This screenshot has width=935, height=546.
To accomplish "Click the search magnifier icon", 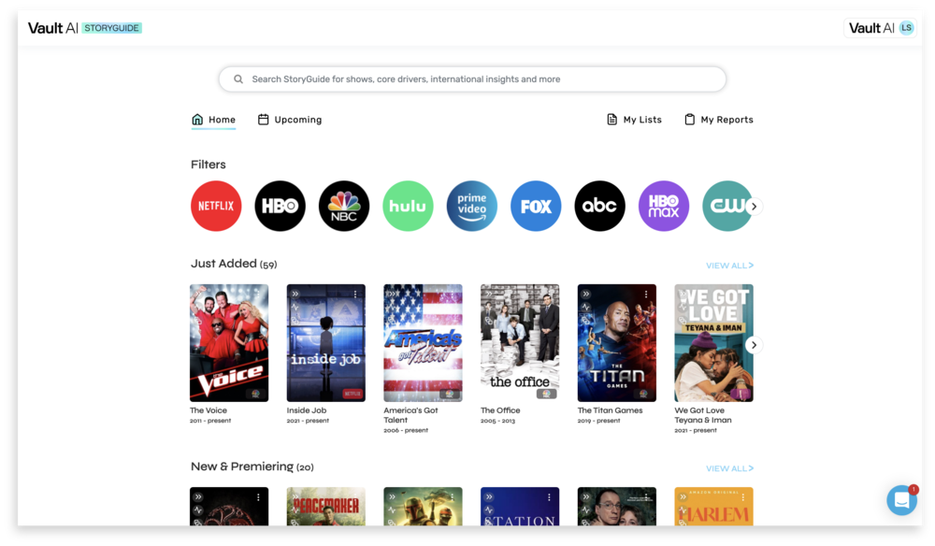I will click(238, 79).
